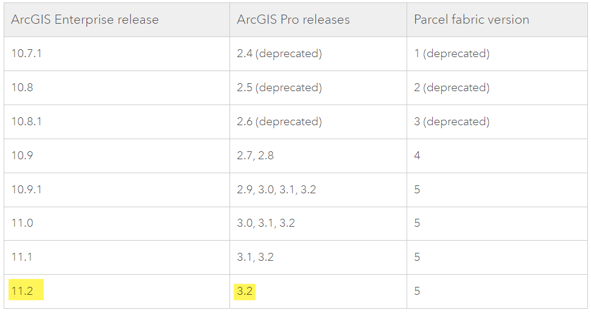Click the Parcel fabric version column header
This screenshot has height=313, width=591.
(x=471, y=19)
